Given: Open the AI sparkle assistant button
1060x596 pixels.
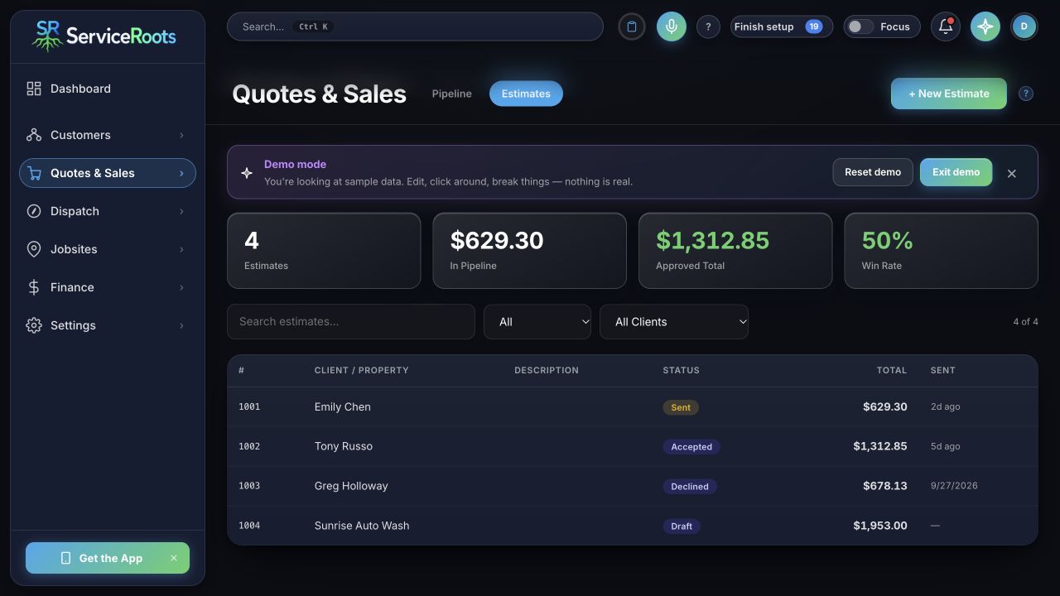Looking at the screenshot, I should click(x=985, y=26).
